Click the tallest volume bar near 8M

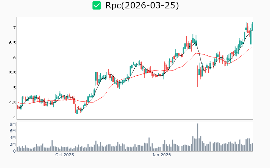(x=197, y=137)
